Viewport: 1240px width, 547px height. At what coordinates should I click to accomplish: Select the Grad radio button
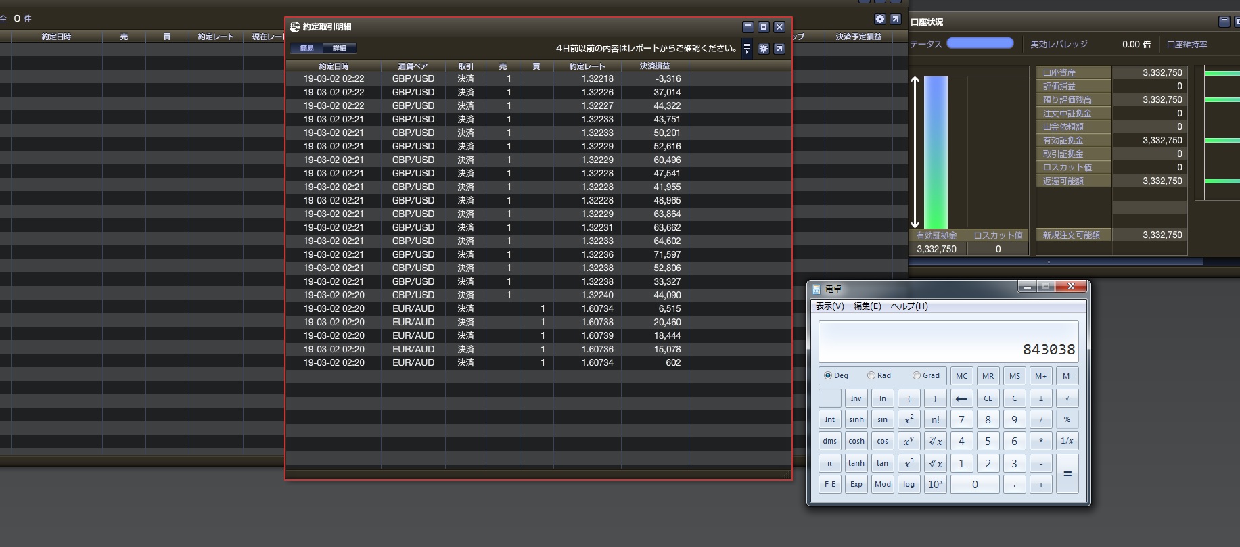pyautogui.click(x=917, y=376)
